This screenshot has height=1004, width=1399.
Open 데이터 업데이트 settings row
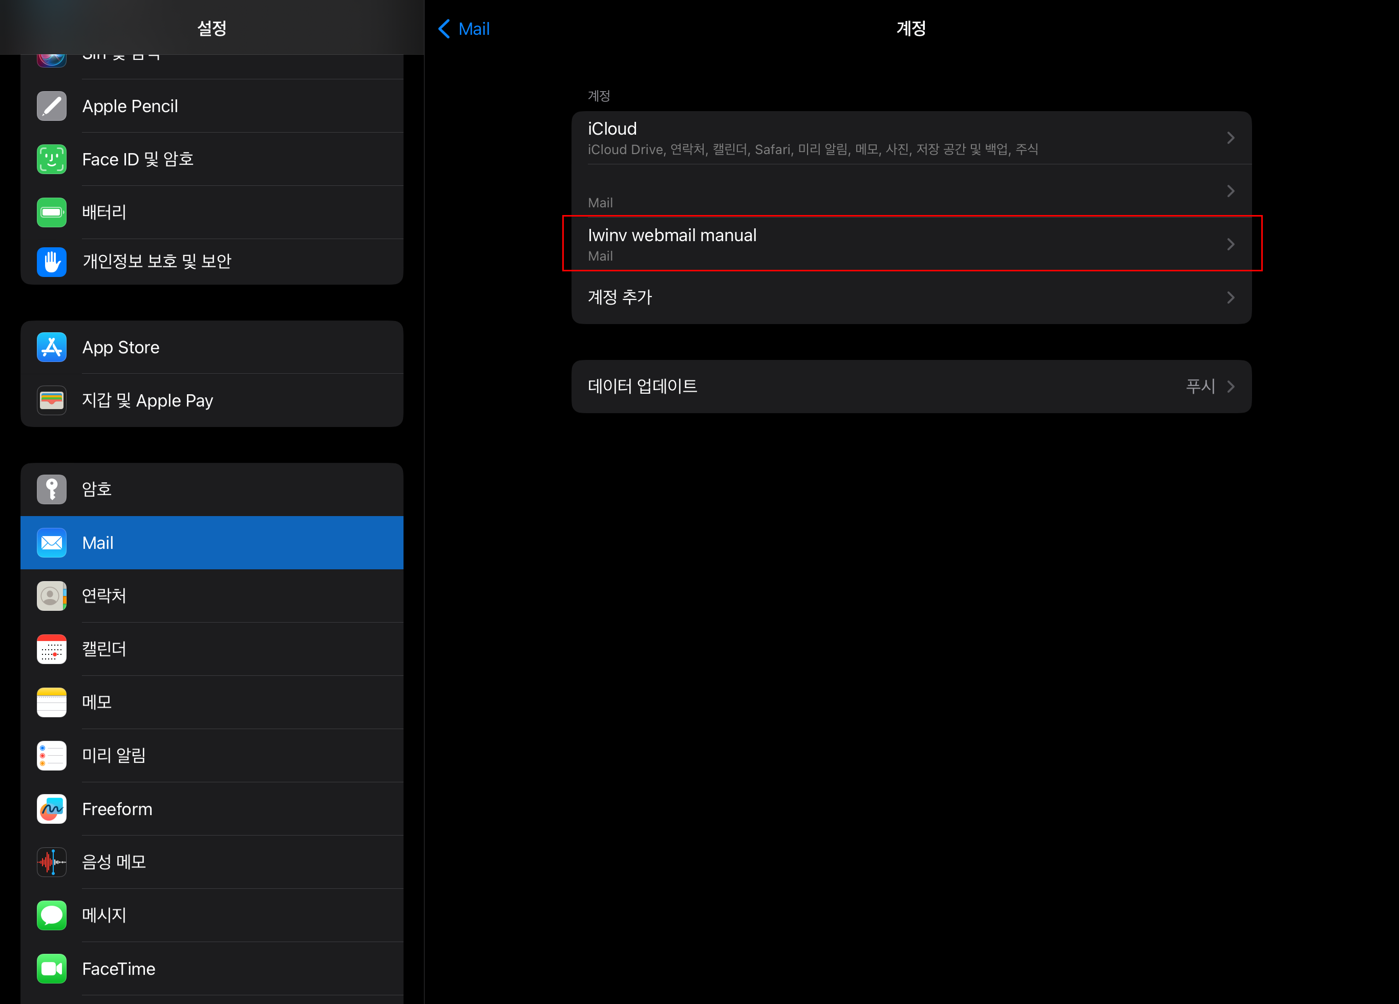pyautogui.click(x=911, y=387)
